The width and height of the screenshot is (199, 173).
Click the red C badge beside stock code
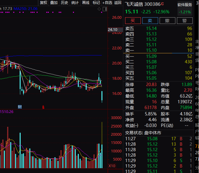pos(163,4)
